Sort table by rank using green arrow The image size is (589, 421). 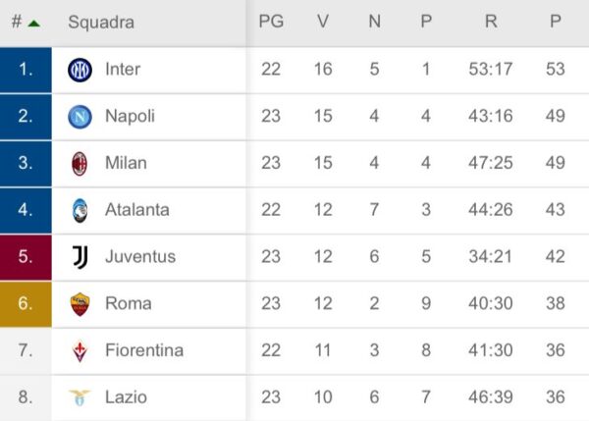[x=33, y=23]
